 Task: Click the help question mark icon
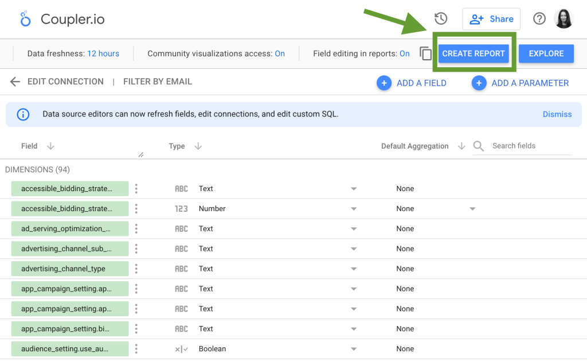point(539,18)
